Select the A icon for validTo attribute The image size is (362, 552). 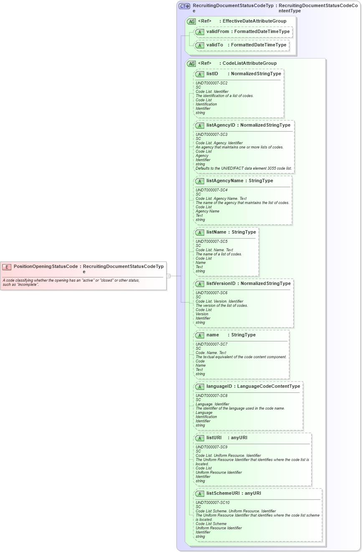click(200, 45)
